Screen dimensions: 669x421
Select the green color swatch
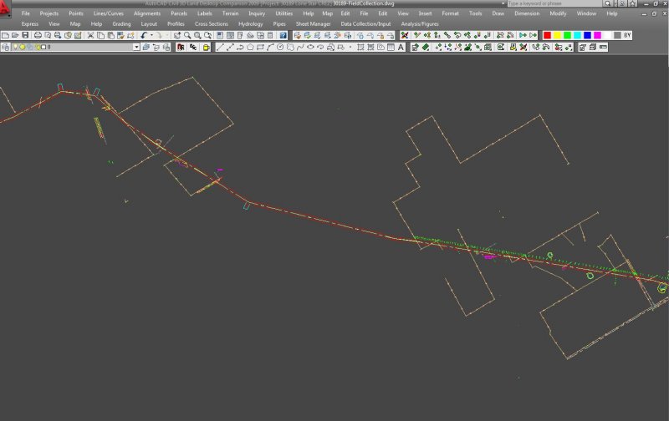(x=568, y=35)
